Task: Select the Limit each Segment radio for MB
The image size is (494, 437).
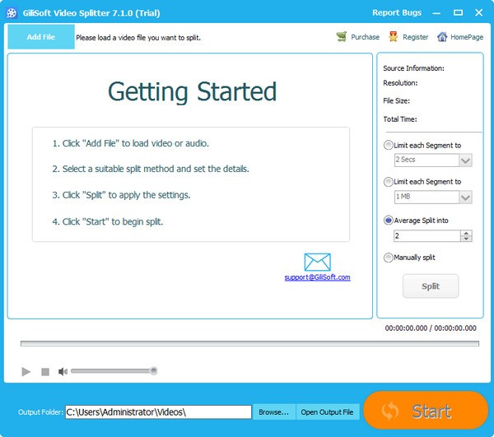Action: coord(389,182)
